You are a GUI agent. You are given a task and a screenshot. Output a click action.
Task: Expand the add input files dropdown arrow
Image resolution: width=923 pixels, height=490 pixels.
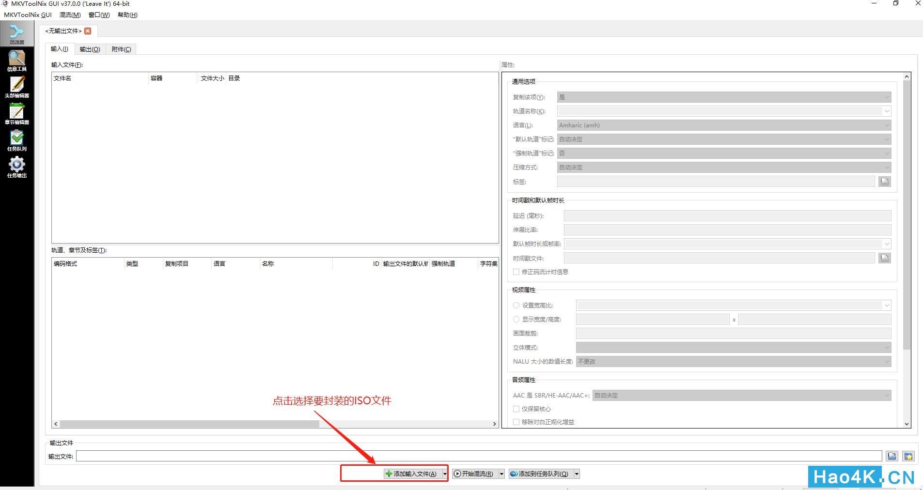point(444,474)
